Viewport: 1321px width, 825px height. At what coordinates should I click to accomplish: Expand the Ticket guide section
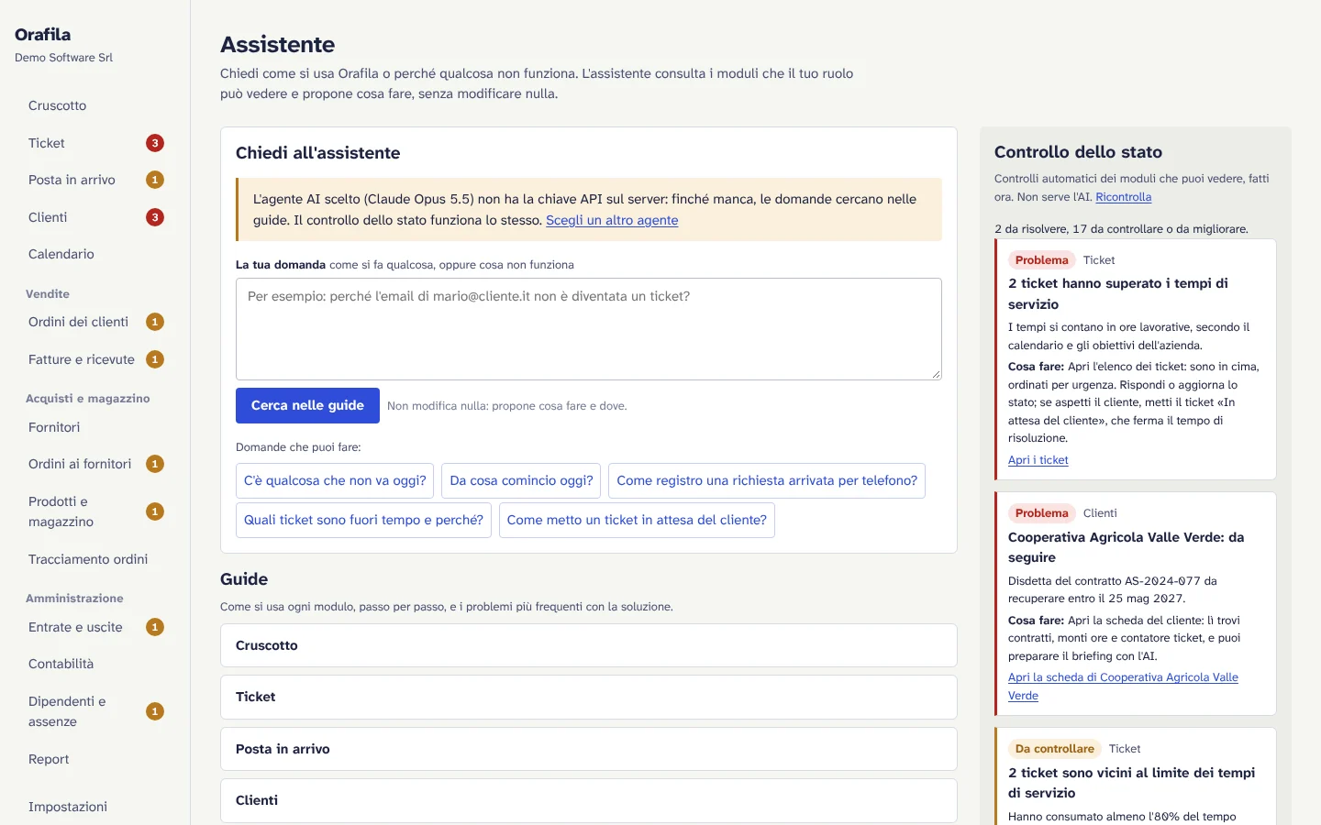click(589, 697)
